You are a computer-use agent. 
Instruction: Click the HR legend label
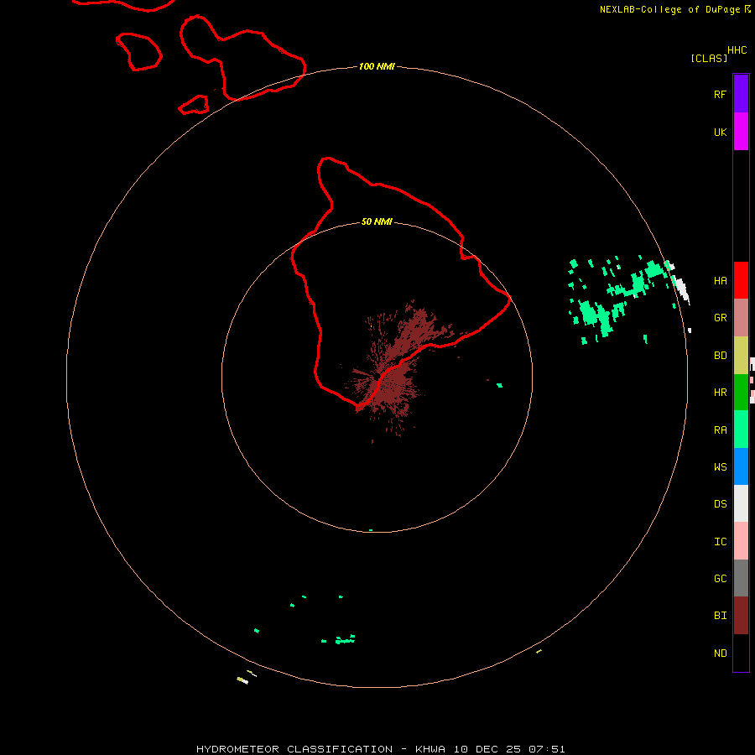(720, 393)
